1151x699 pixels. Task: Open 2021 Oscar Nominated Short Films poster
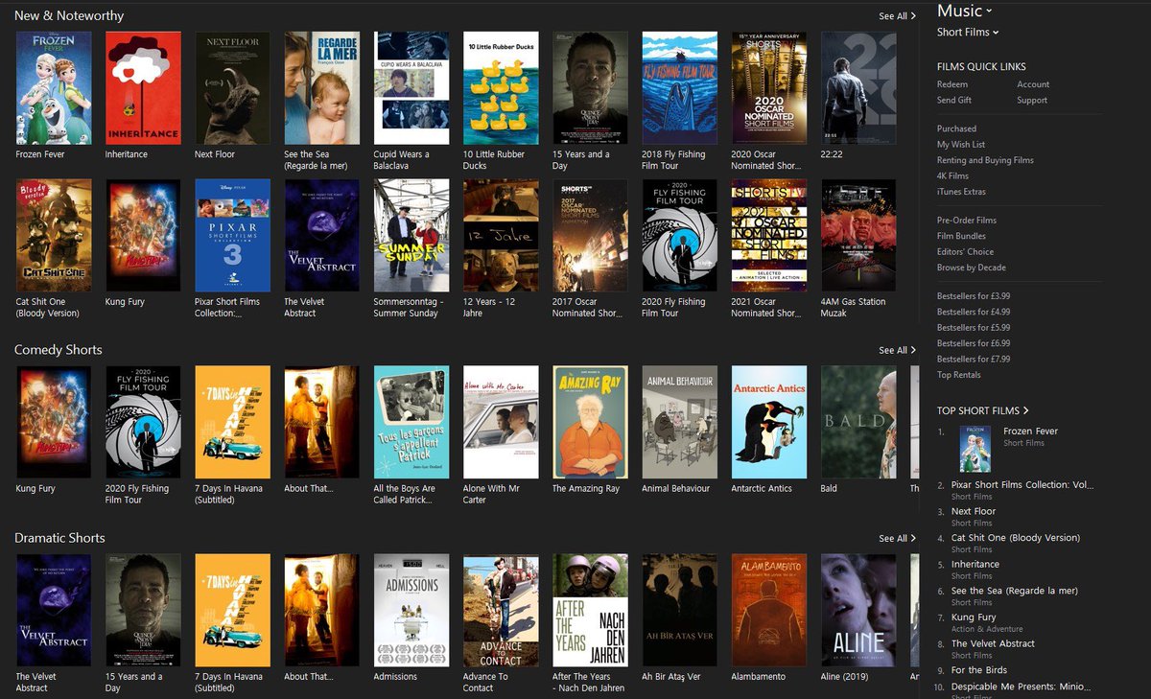769,235
